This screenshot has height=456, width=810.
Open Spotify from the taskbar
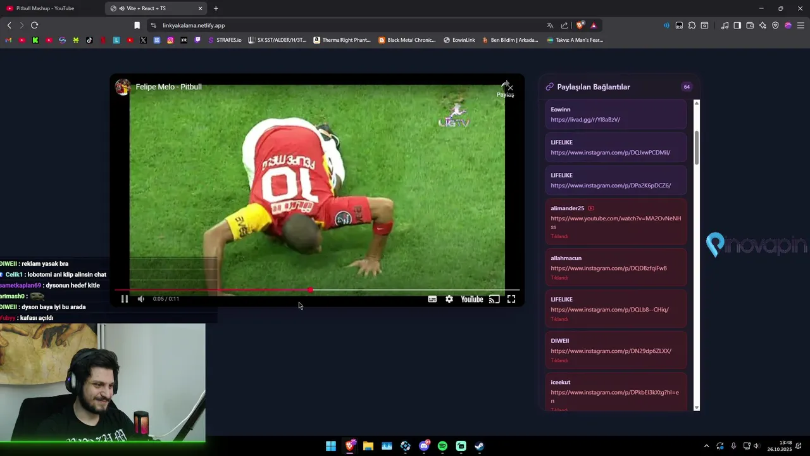click(x=442, y=446)
